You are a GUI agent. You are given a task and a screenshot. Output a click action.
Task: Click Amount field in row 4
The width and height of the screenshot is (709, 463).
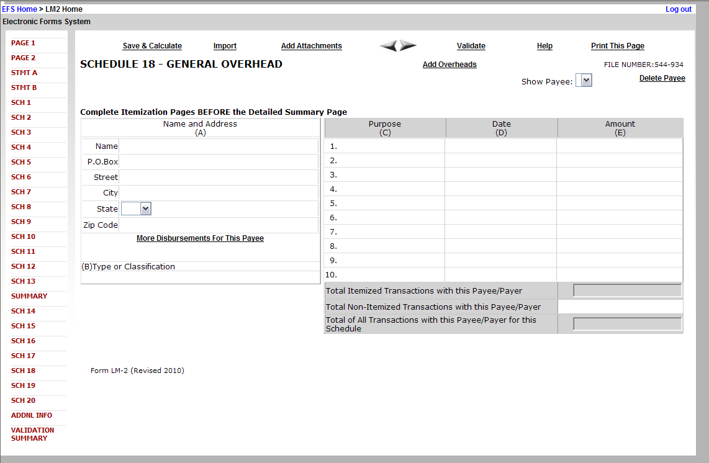click(x=620, y=189)
